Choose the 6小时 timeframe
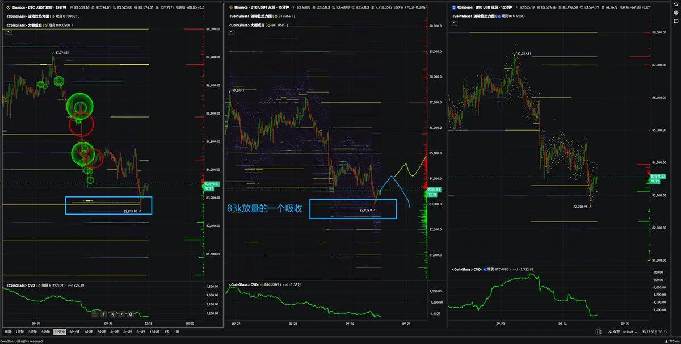 click(x=127, y=332)
